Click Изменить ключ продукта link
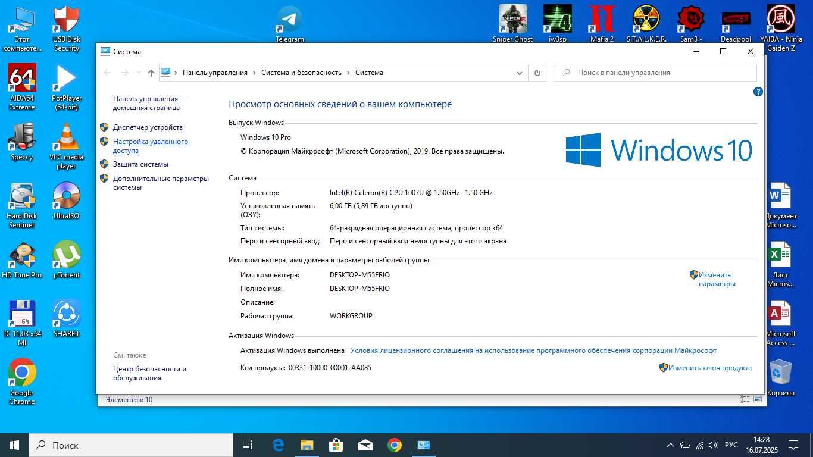 [709, 368]
